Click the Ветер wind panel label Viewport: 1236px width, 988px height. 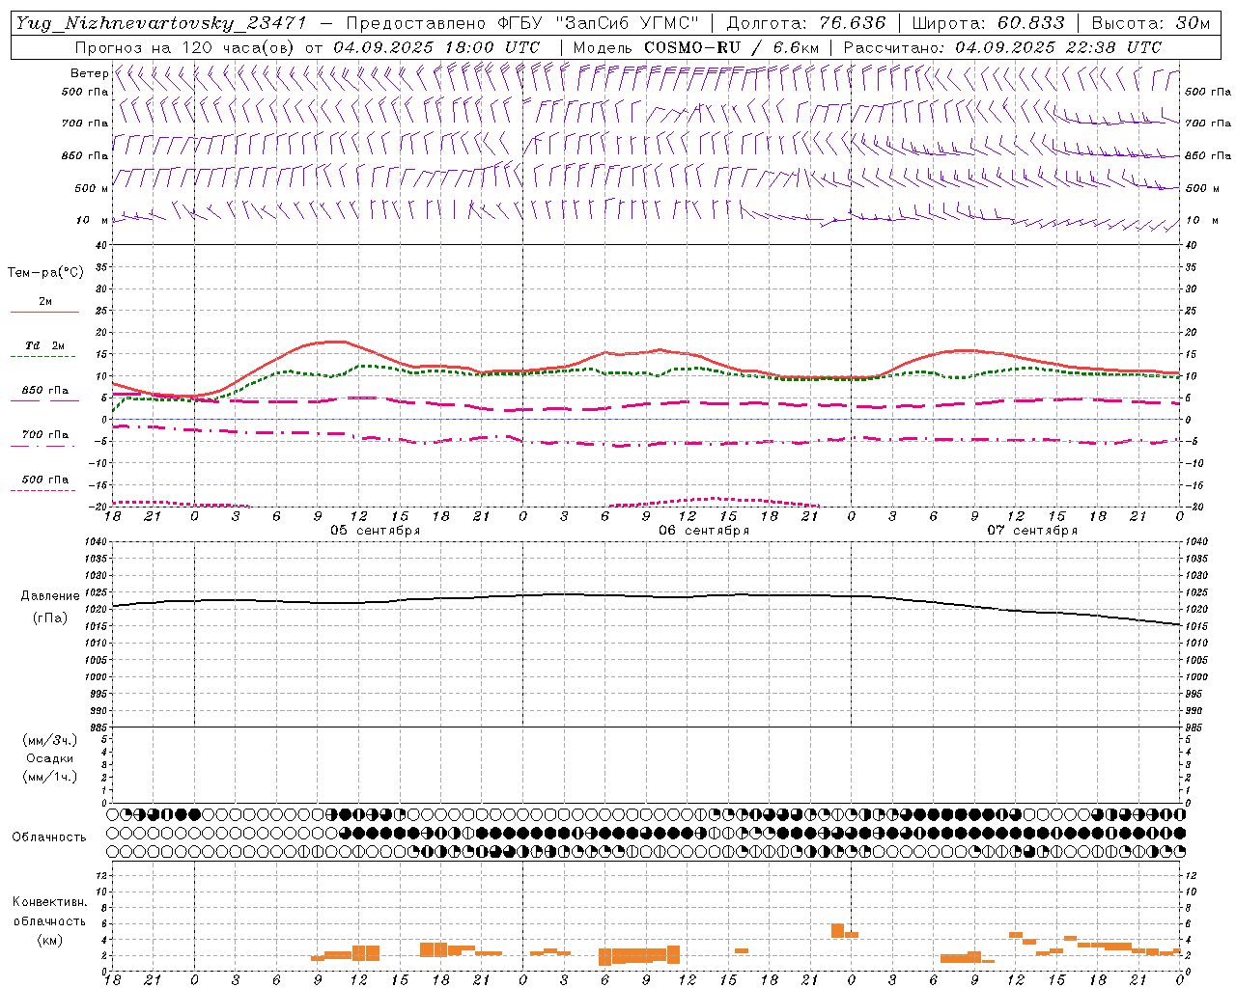(x=89, y=73)
